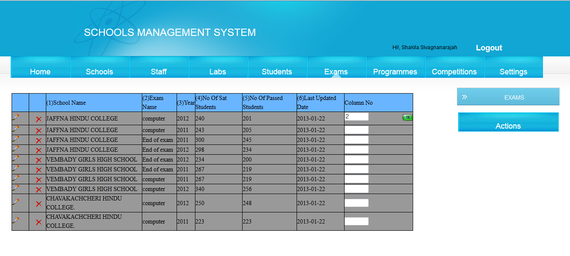Select the Programmes tab
This screenshot has width=570, height=256.
(x=395, y=72)
